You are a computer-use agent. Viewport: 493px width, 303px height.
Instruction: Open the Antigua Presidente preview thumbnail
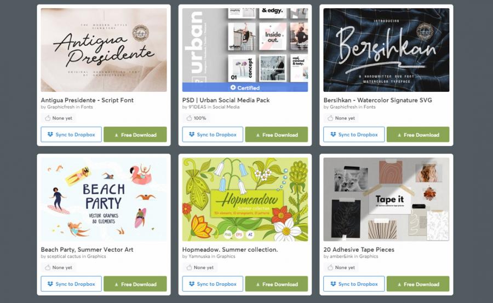point(104,50)
